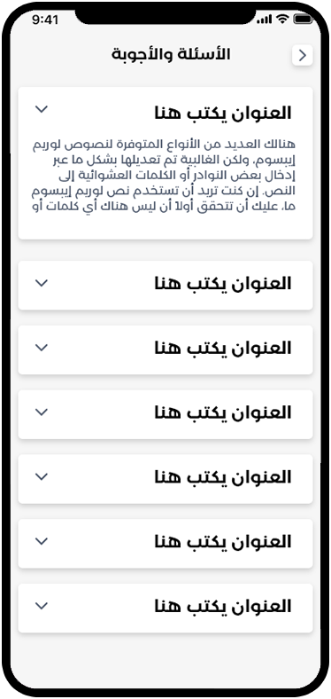The image size is (331, 699).
Task: Click the lorem ipsum answer paragraph in first card
Action: click(x=164, y=176)
